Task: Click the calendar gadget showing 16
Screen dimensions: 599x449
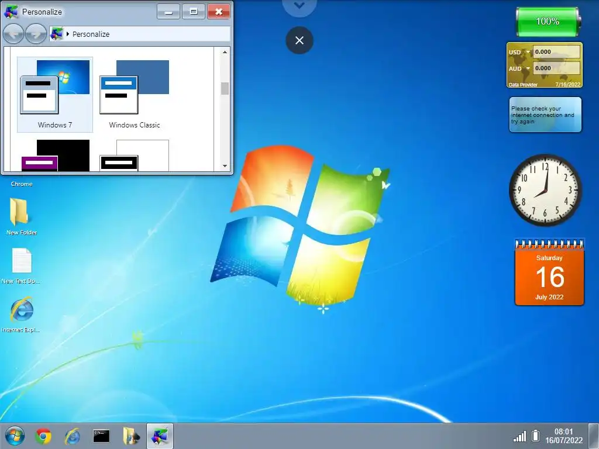Action: tap(549, 272)
